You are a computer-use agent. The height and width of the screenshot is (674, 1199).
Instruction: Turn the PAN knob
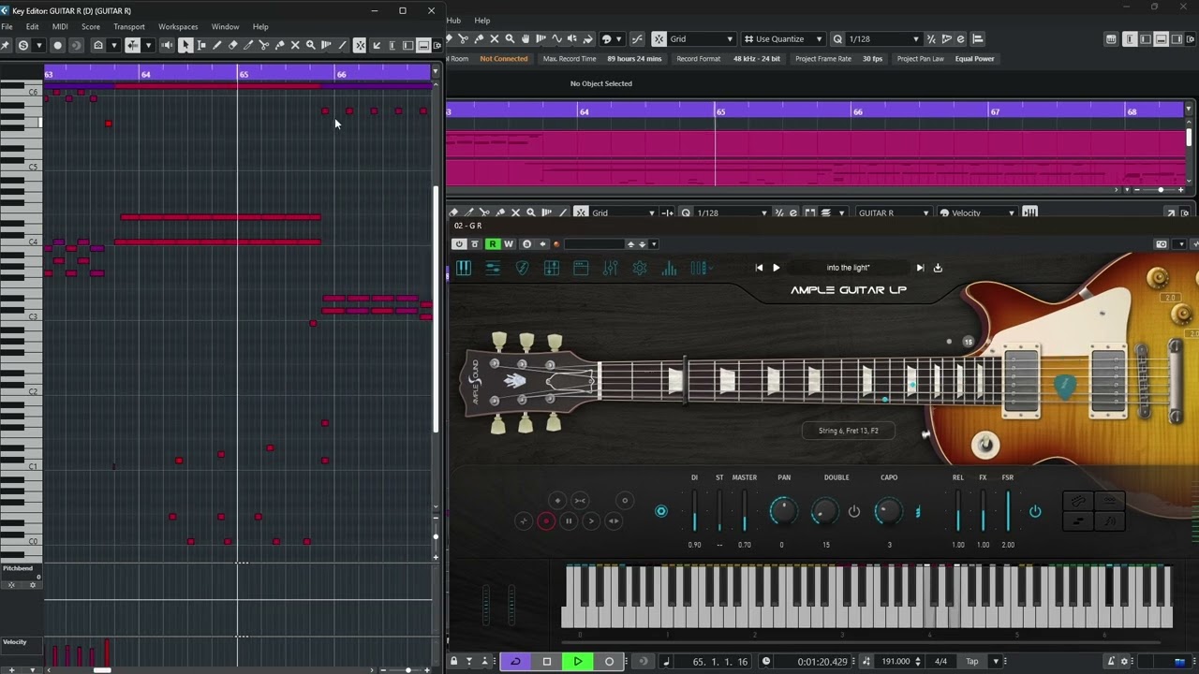[783, 511]
